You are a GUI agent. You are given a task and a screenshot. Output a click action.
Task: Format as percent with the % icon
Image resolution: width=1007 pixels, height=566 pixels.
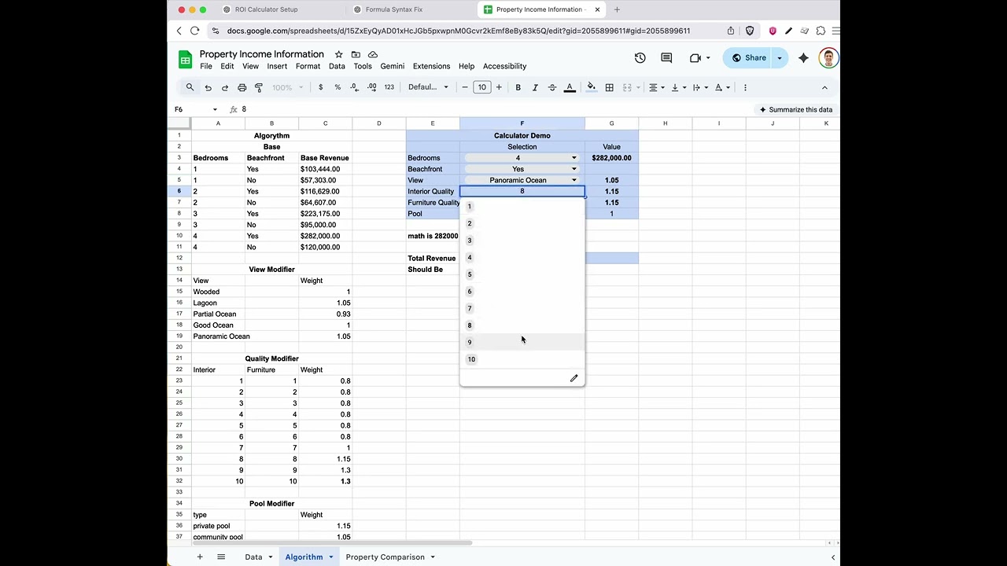click(x=338, y=87)
